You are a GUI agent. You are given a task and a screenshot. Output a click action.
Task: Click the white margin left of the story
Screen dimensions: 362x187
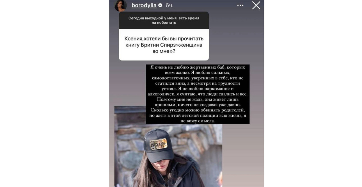[x=54, y=93]
